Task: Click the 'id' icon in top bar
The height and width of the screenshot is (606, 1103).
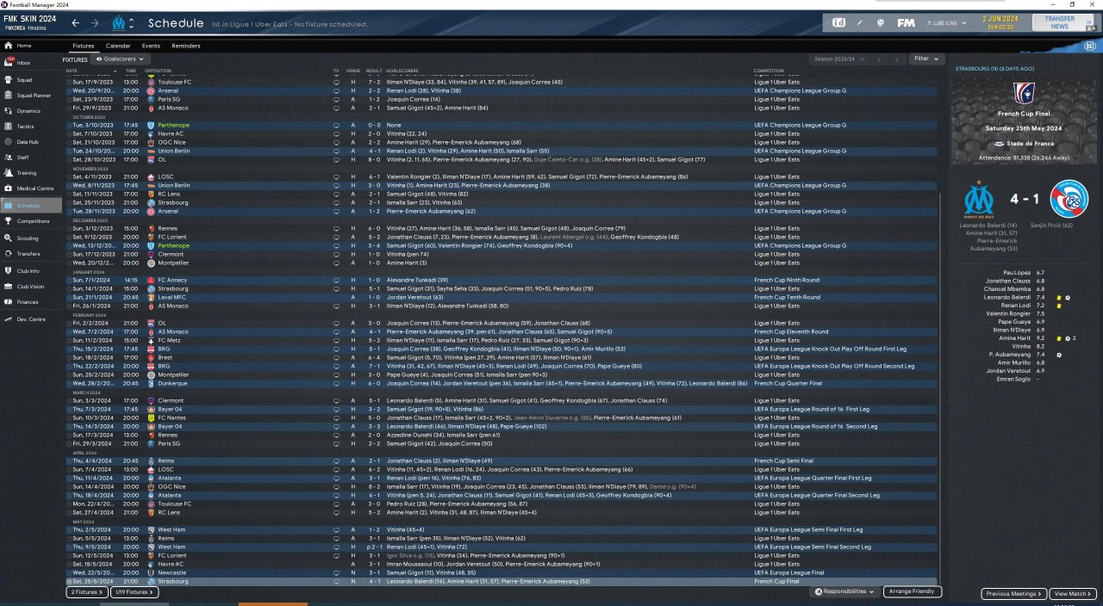Action: pos(838,22)
